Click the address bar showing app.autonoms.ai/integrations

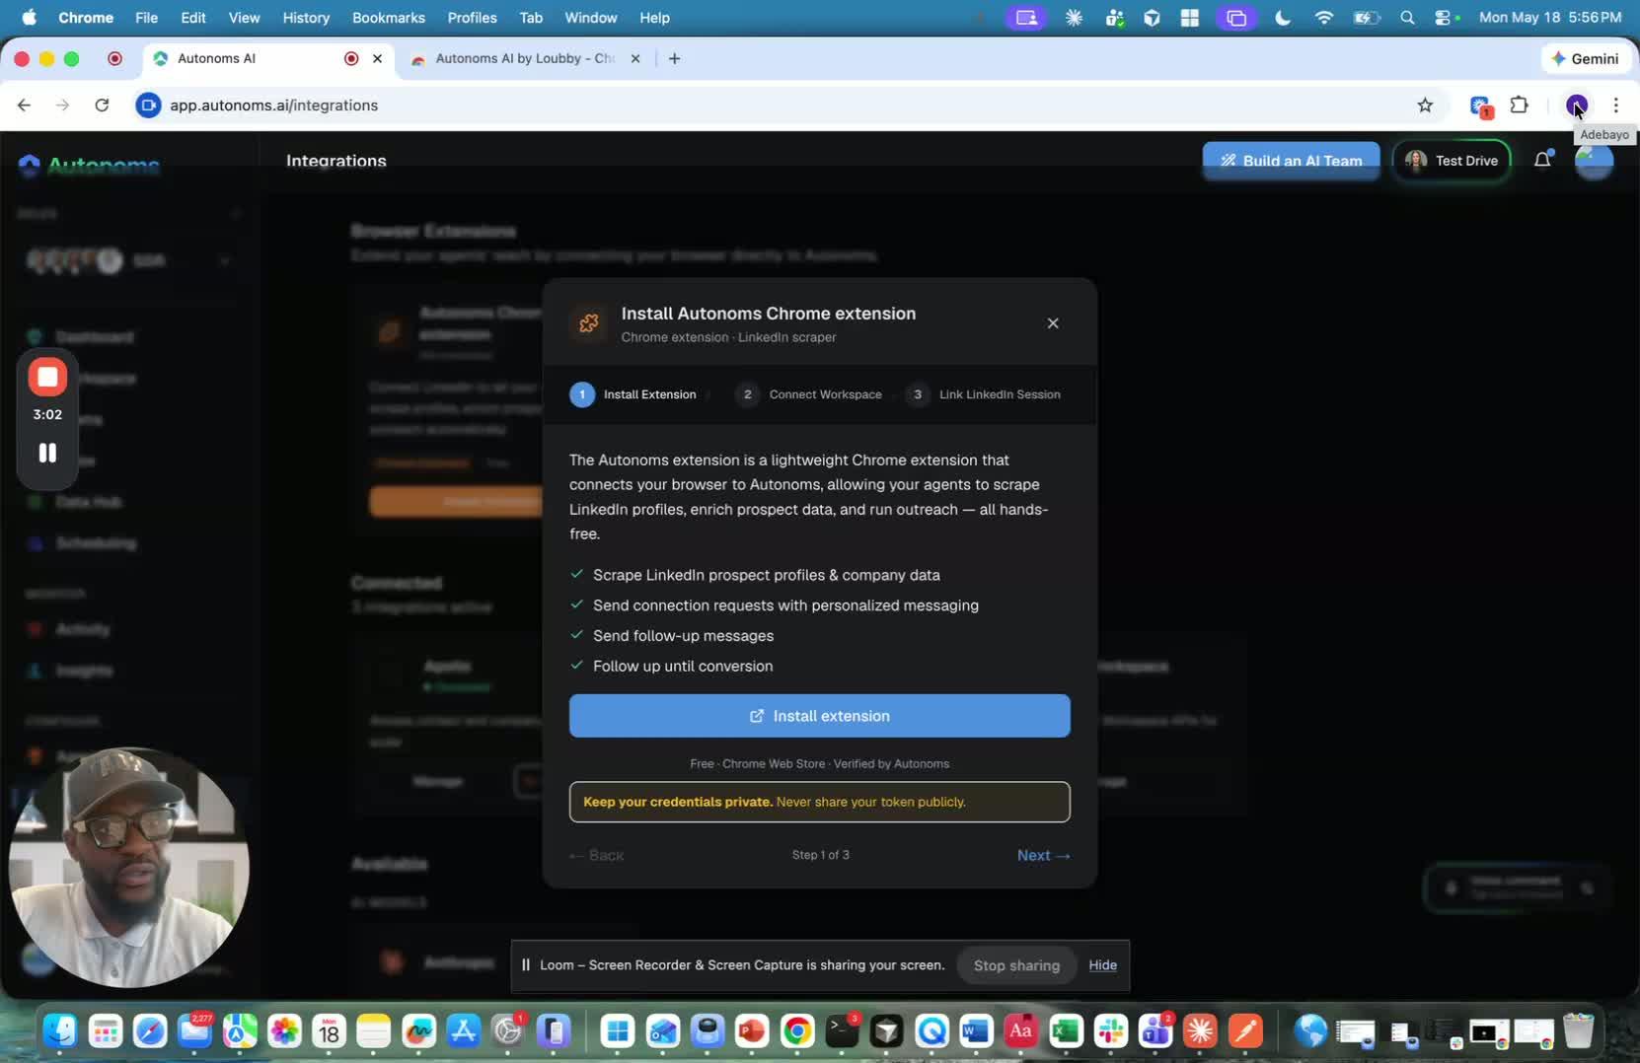click(273, 106)
